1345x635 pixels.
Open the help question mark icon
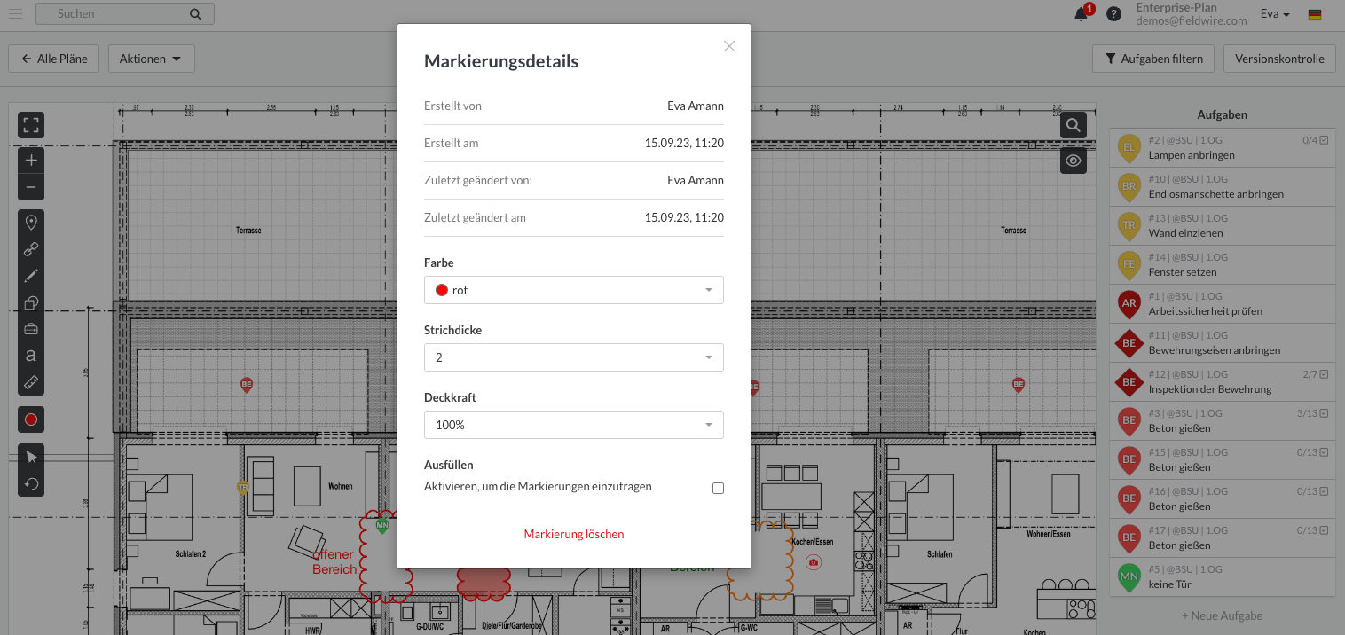tap(1113, 14)
